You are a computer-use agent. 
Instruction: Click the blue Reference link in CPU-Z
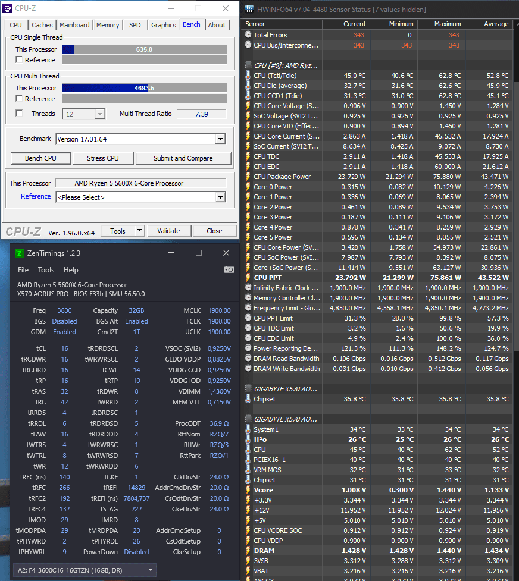click(36, 196)
